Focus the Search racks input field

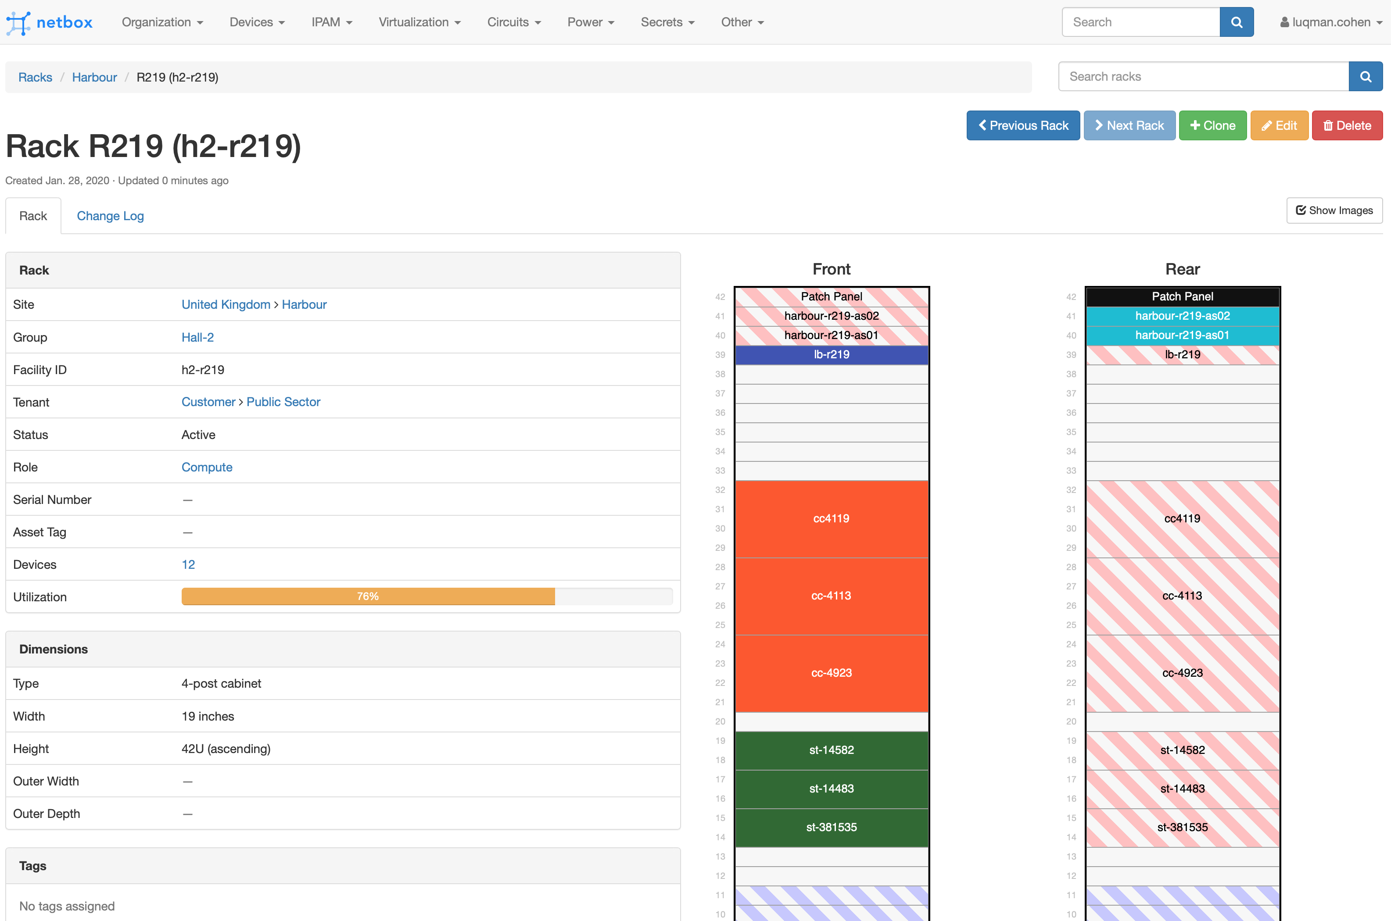click(1203, 77)
